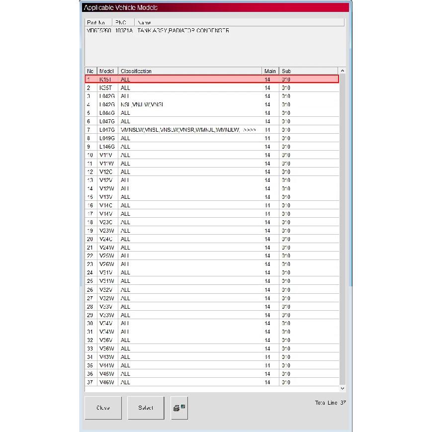
Task: Select row 10 model V11V
Action: pyautogui.click(x=212, y=155)
